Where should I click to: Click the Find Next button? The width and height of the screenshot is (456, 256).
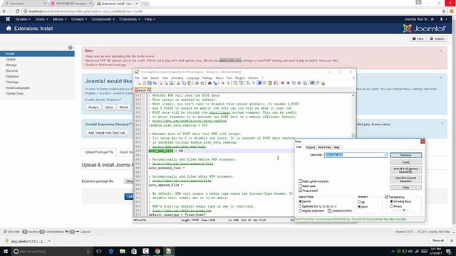click(405, 155)
